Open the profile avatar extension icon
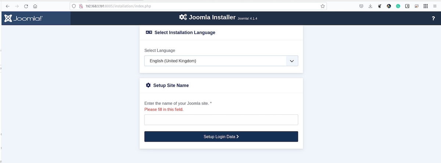The width and height of the screenshot is (441, 163). [389, 6]
